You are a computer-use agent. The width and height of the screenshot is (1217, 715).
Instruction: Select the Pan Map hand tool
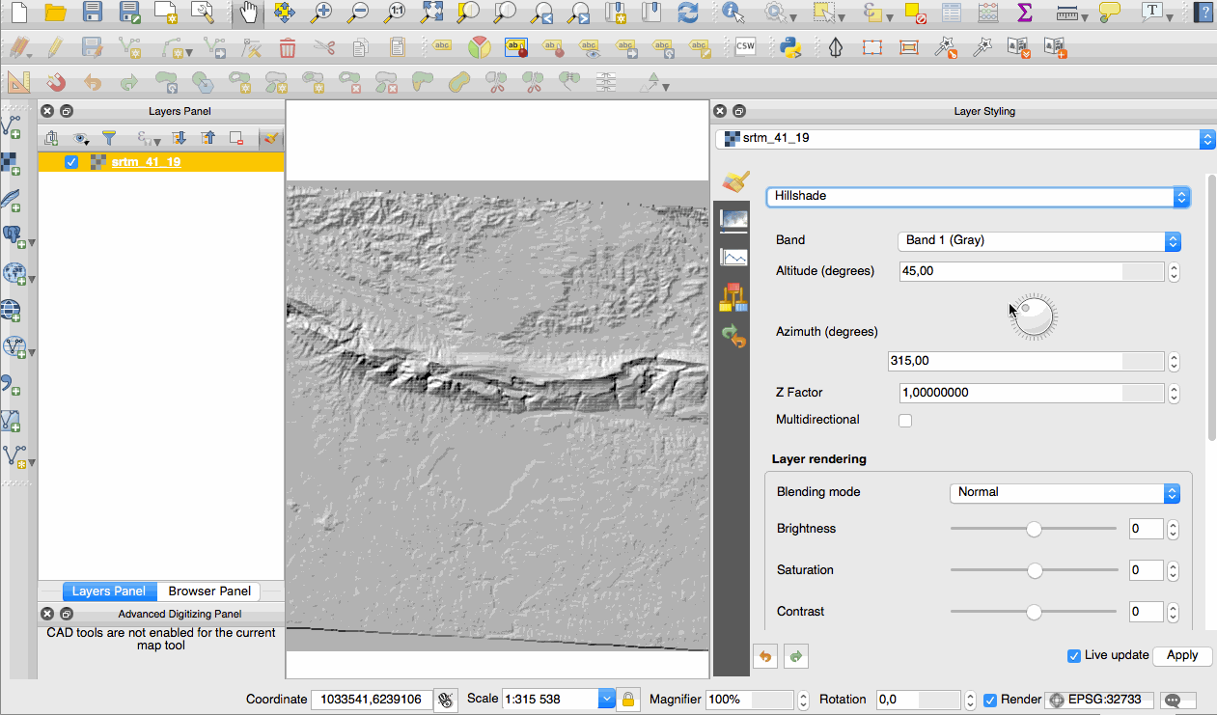pos(249,13)
